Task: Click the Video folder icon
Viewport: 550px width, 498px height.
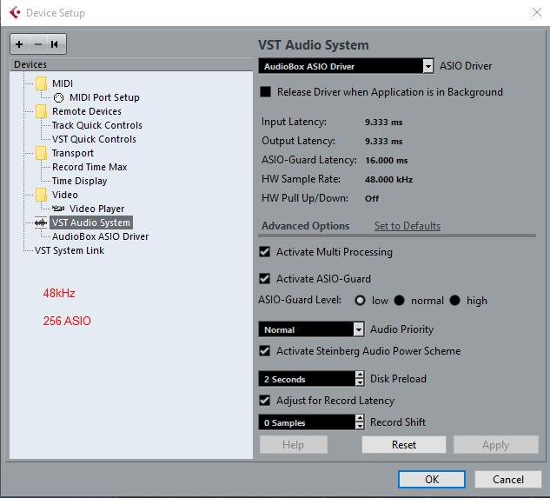Action: click(x=41, y=195)
